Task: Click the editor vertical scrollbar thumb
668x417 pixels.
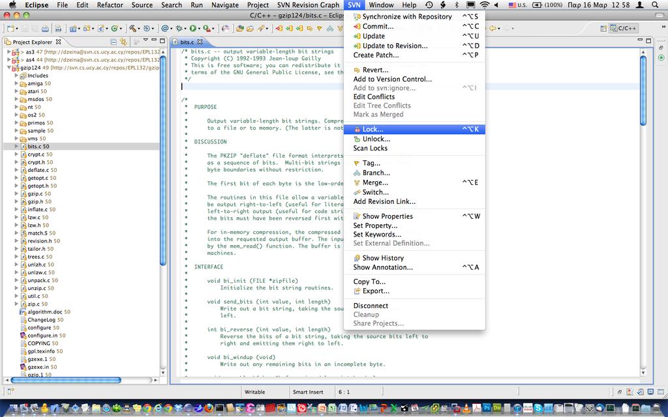Action: (x=643, y=90)
